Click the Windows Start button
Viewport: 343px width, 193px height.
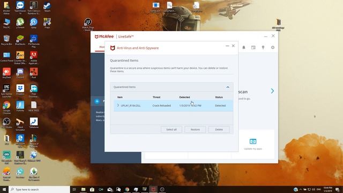4,189
